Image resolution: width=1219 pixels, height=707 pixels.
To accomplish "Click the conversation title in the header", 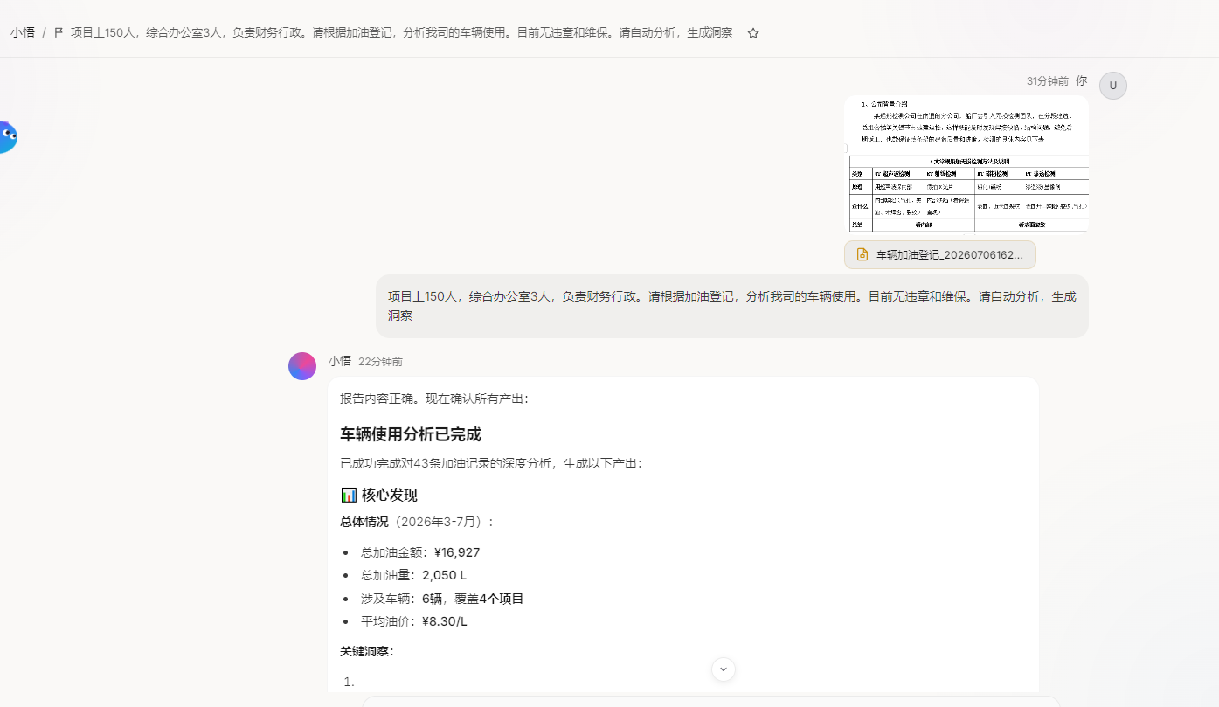I will 401,32.
